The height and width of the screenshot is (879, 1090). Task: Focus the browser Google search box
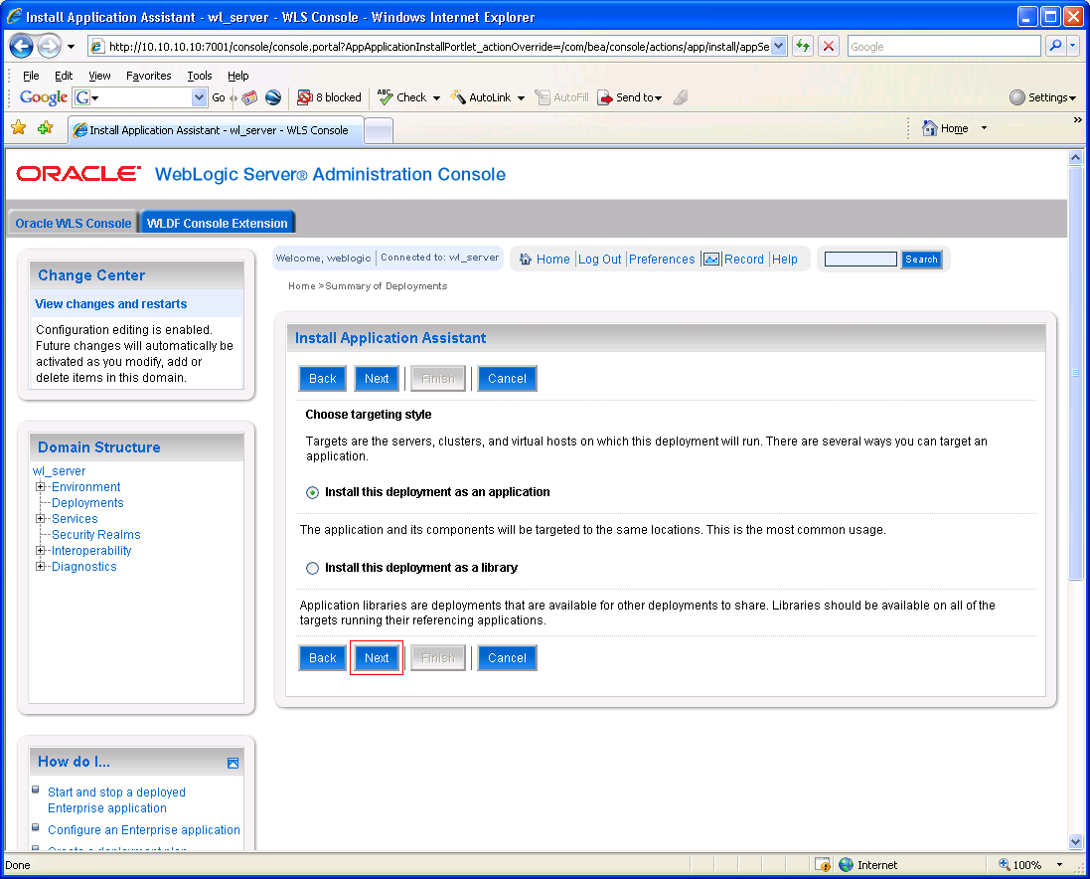[x=943, y=47]
